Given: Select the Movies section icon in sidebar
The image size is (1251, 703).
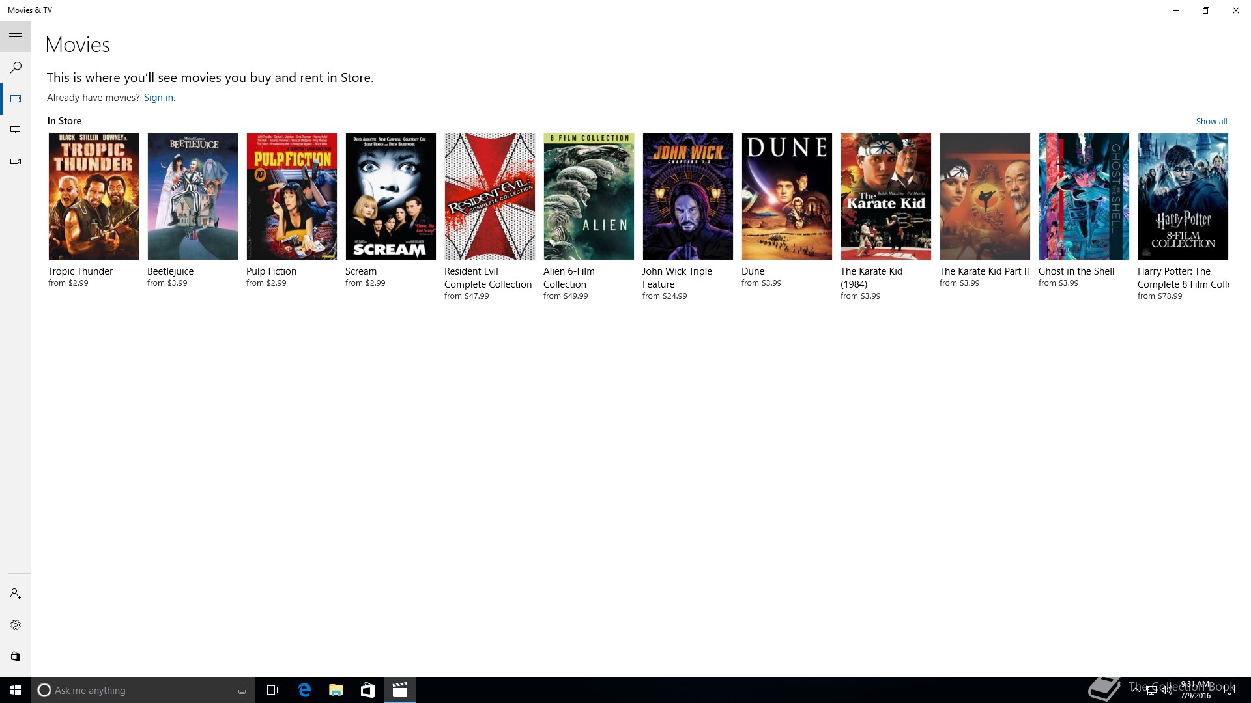Looking at the screenshot, I should click(16, 99).
